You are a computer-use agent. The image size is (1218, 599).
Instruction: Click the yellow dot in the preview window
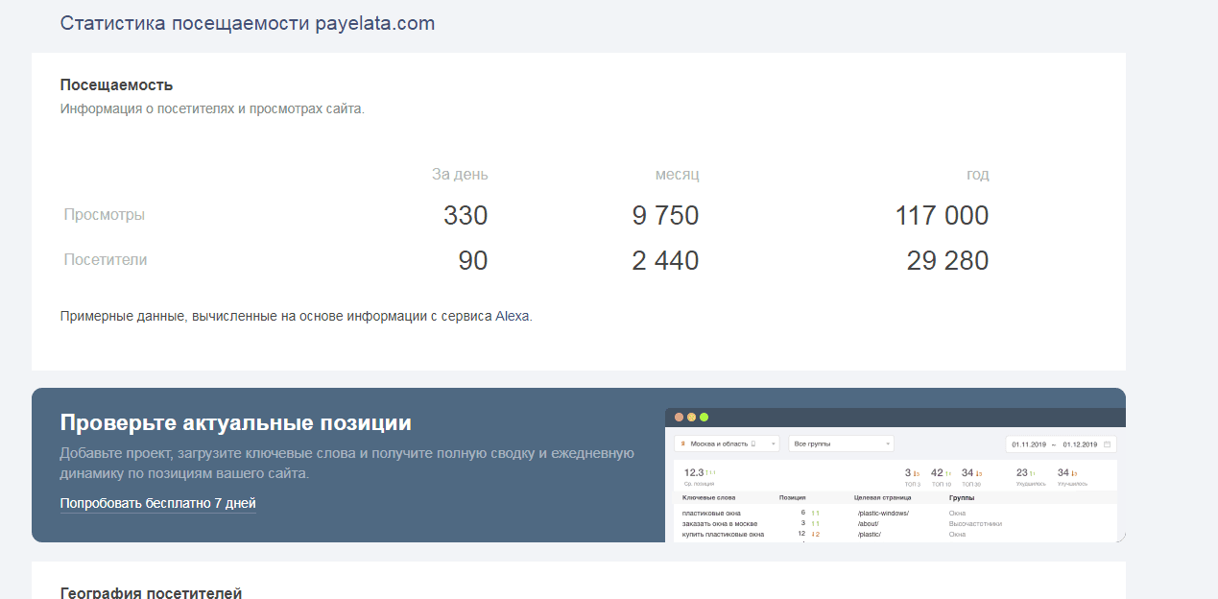tap(691, 418)
